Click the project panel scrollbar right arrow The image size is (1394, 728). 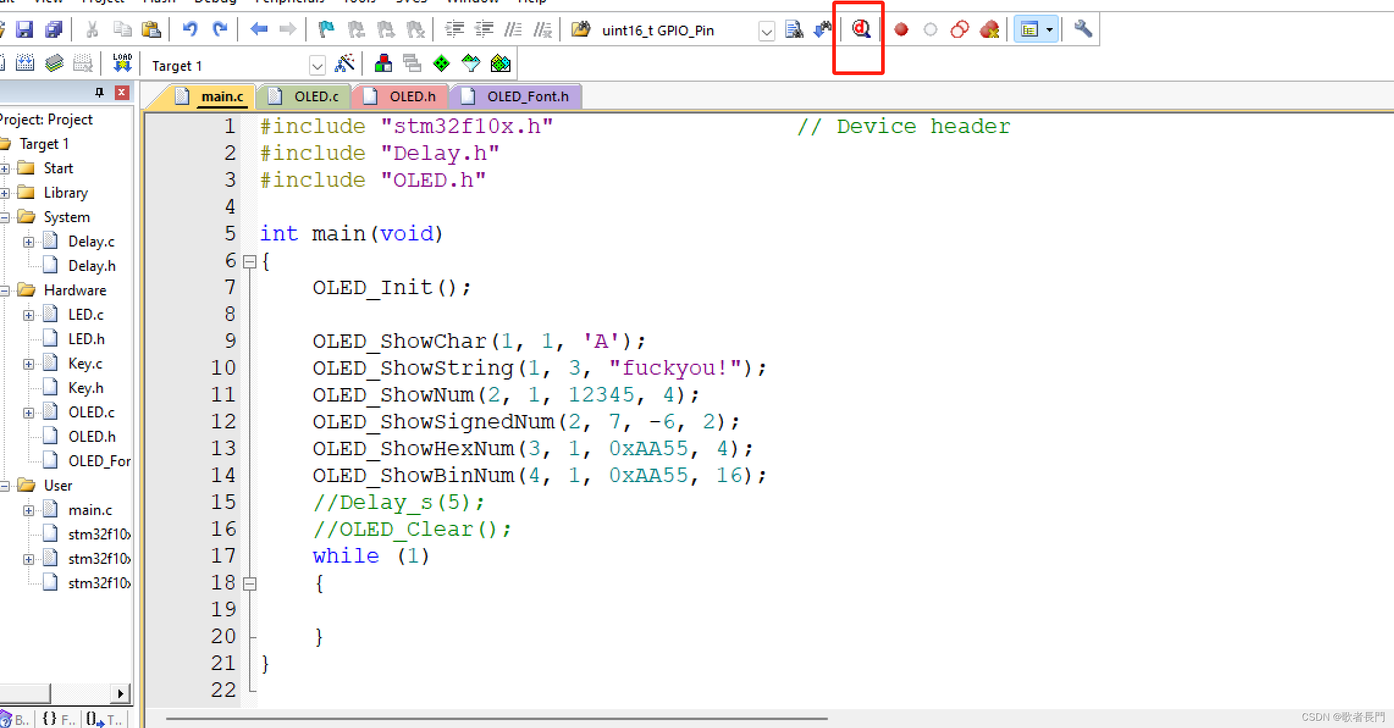(x=120, y=693)
